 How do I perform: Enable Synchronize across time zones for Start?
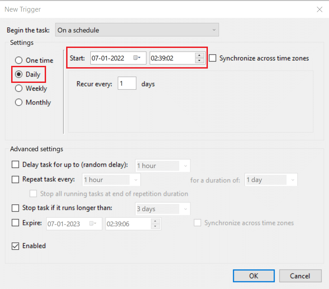click(213, 58)
